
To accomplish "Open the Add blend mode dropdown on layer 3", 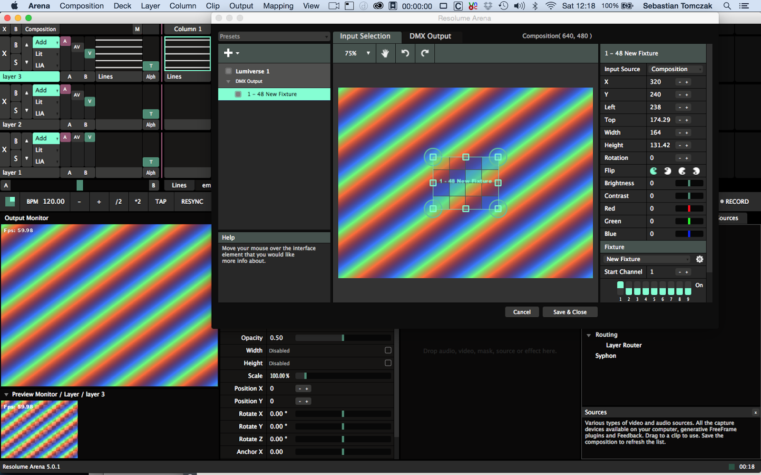I will (46, 42).
